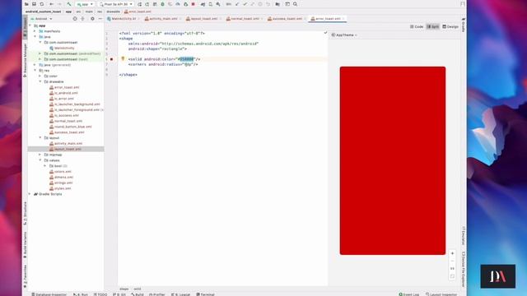Click the zoom to fit icon in preview
527x296 pixels.
[x=452, y=276]
